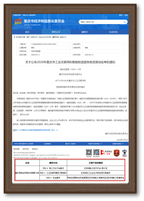Open the 政务公开 navigation tab

(56, 32)
